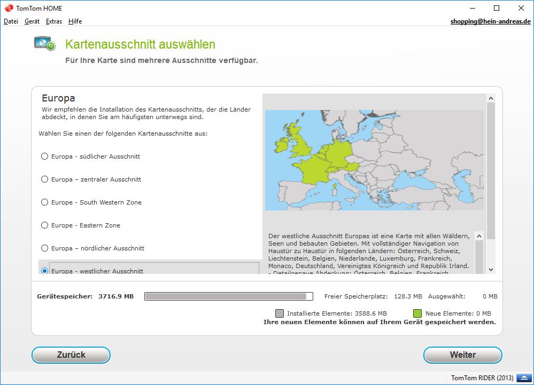Screen dimensions: 534x385
Task: Click the eject device icon in status bar
Action: pos(522,378)
